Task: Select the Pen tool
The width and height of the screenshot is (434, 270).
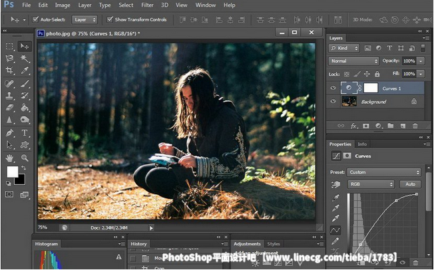Action: [9, 133]
